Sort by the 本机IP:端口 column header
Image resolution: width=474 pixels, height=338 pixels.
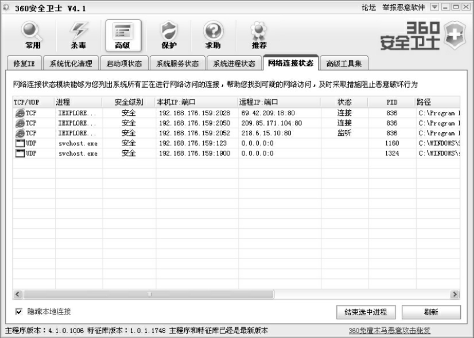(197, 102)
